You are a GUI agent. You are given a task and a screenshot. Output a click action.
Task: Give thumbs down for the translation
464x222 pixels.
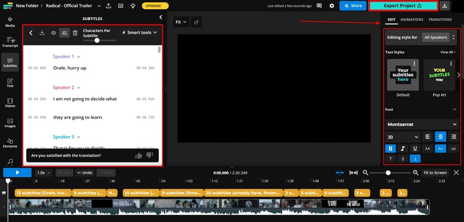pos(149,155)
